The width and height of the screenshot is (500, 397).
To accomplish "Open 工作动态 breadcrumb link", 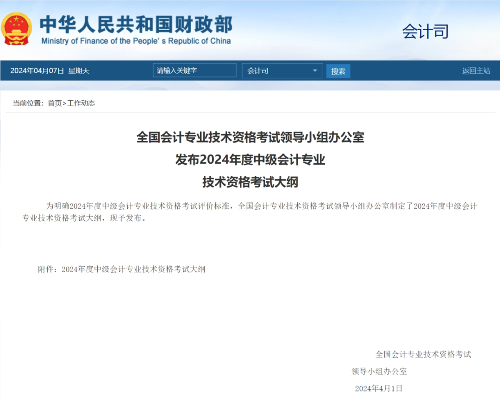I will pyautogui.click(x=81, y=103).
